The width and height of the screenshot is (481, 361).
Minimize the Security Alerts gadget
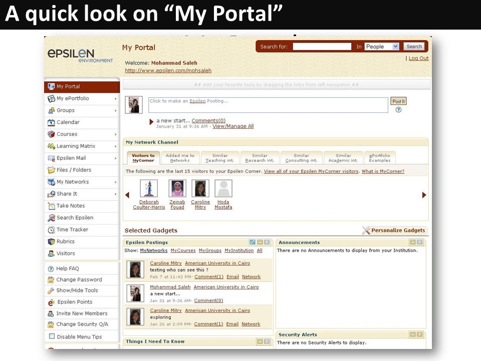(412, 334)
